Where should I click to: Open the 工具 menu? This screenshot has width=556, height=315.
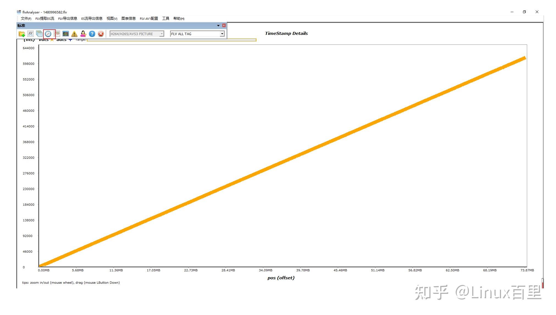click(x=166, y=18)
